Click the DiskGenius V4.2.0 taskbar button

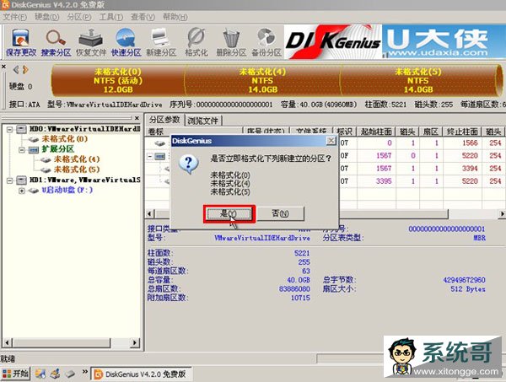tap(141, 374)
